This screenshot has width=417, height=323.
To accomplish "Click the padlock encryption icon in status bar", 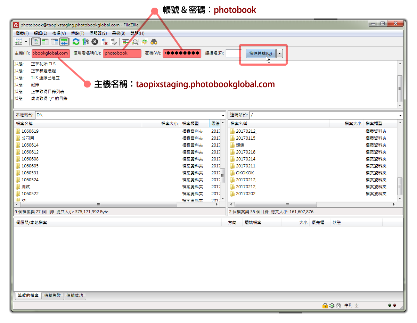I will point(325,306).
